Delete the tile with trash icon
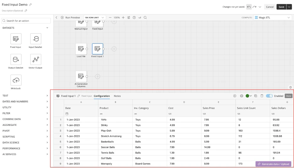 [x=262, y=96]
